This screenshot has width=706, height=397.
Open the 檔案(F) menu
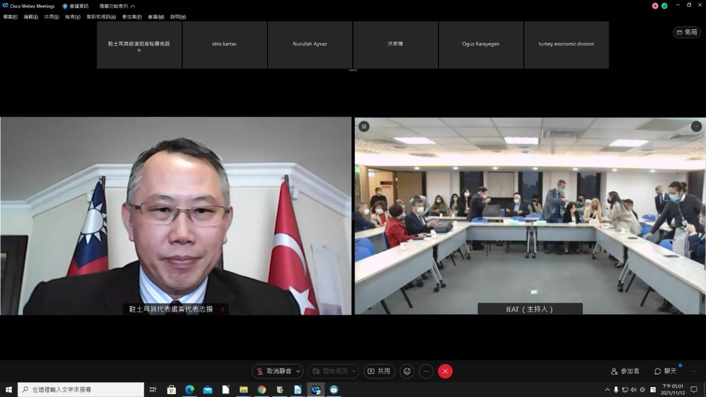pyautogui.click(x=10, y=17)
